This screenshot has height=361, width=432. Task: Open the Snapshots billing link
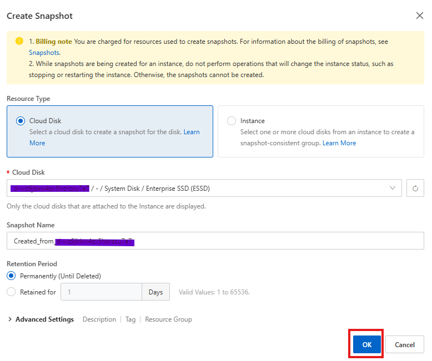(44, 53)
